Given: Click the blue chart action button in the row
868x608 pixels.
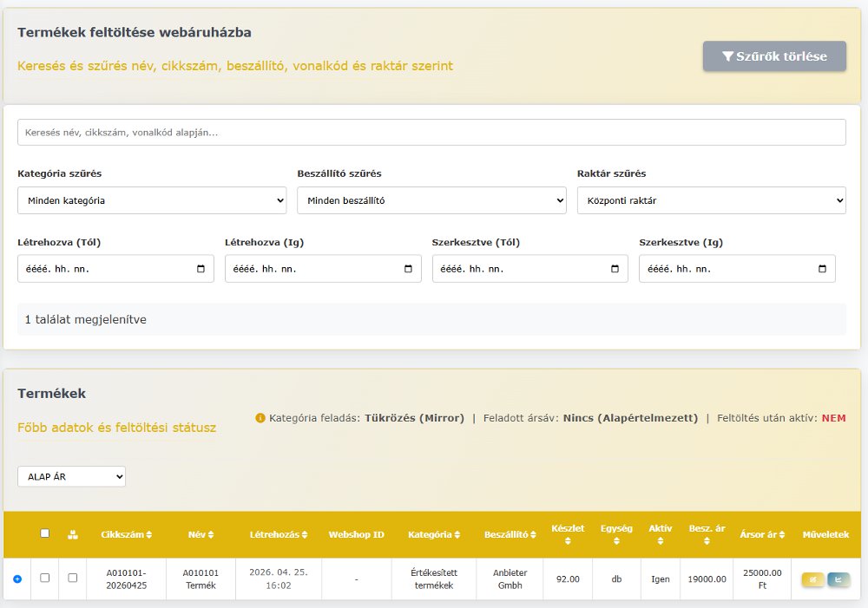Looking at the screenshot, I should [838, 579].
